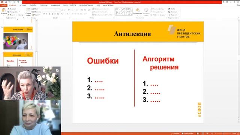Open the Рецензирование (Review) ribbon tab
240x135 pixels.
coord(86,5)
